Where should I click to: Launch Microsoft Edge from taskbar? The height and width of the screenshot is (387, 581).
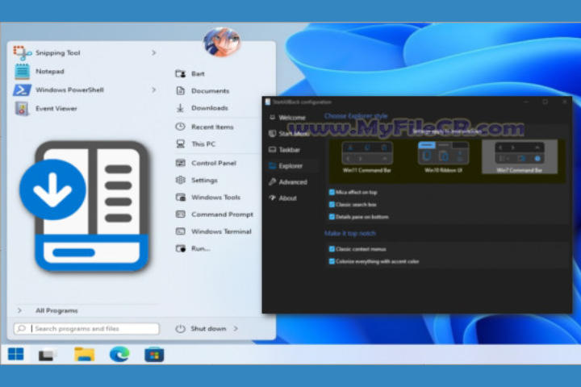point(119,355)
